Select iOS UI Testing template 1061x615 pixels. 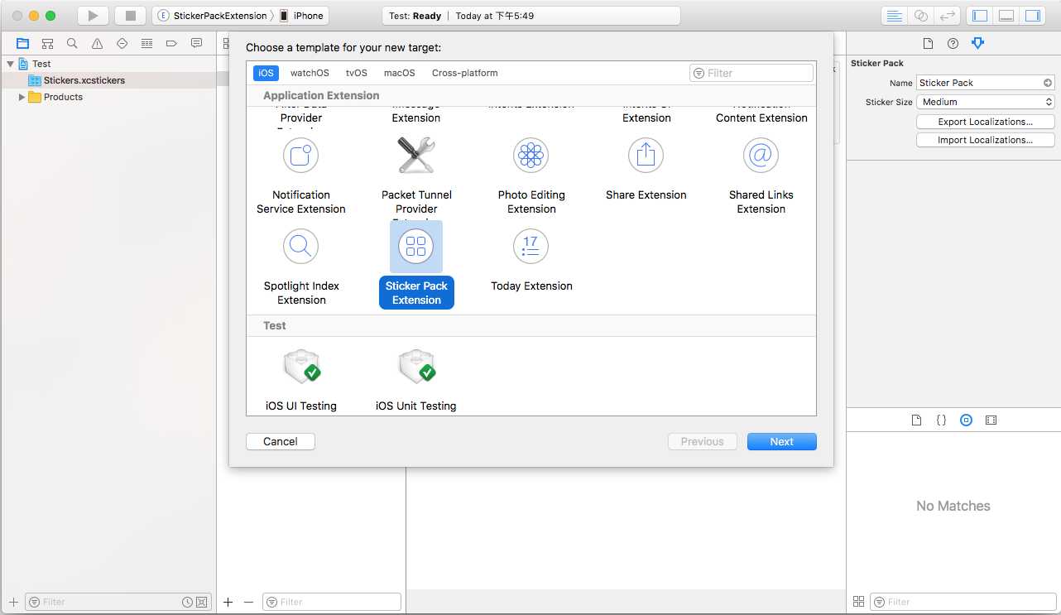point(301,379)
